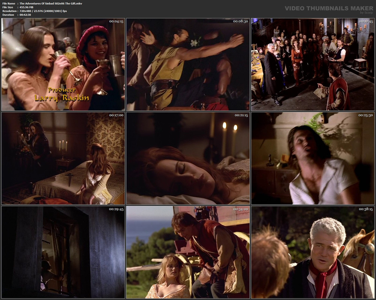
Task: Open the thumbnail stamped 00:38:15
Action: pos(313,252)
